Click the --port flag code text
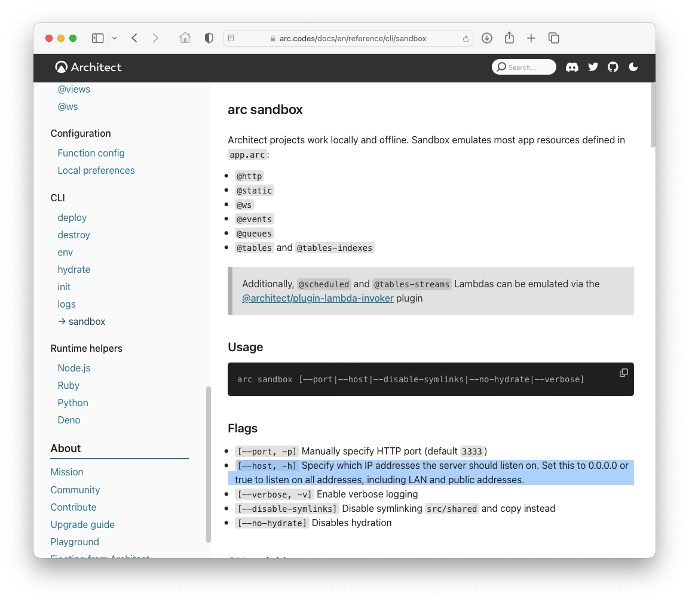This screenshot has height=602, width=689. 267,451
